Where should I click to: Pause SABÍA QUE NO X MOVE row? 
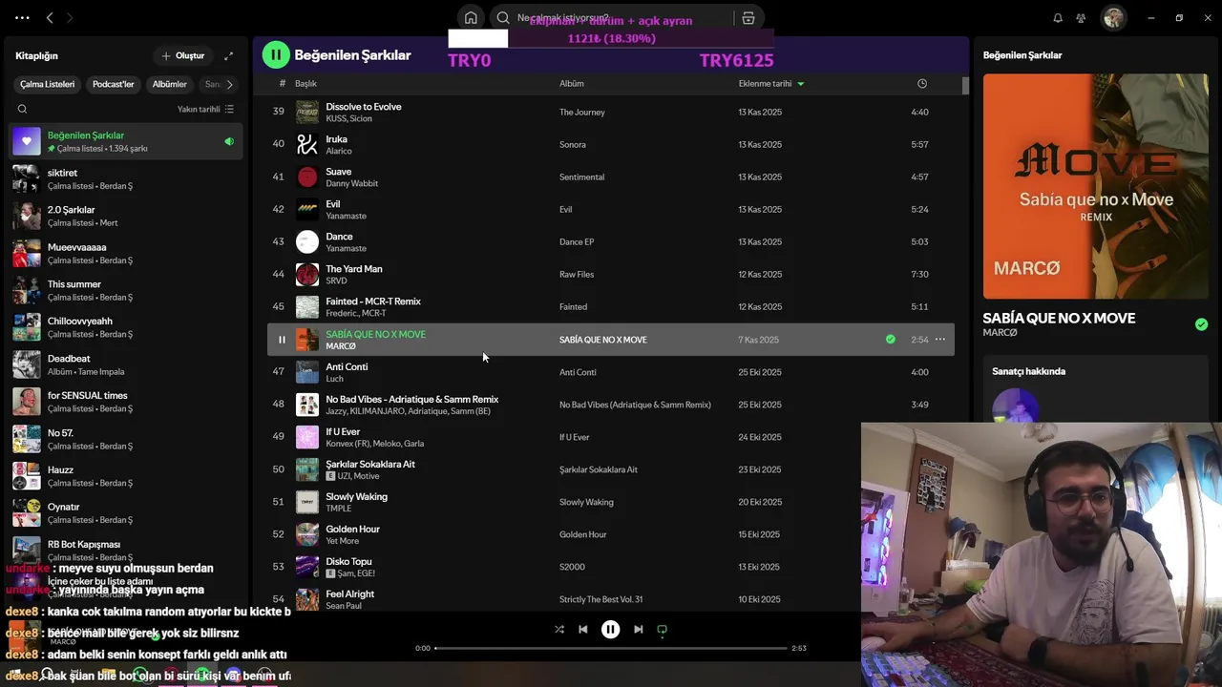(282, 340)
